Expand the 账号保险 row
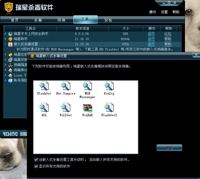Screen dimensions: 200x179 pos(5,80)
